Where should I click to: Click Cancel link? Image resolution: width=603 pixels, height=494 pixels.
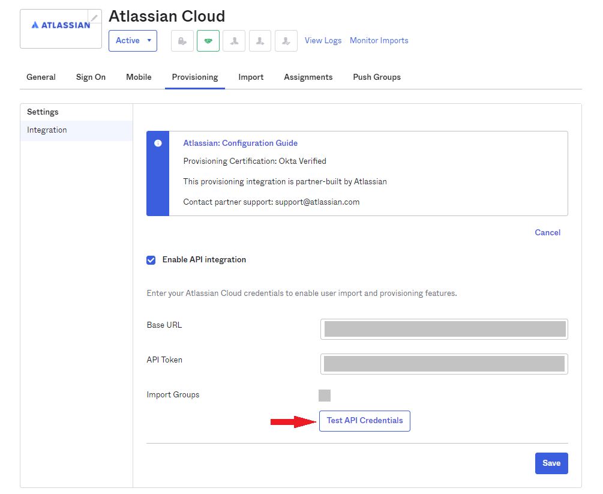click(x=548, y=232)
